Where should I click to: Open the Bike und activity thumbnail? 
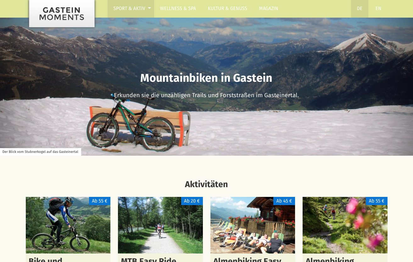tap(68, 225)
